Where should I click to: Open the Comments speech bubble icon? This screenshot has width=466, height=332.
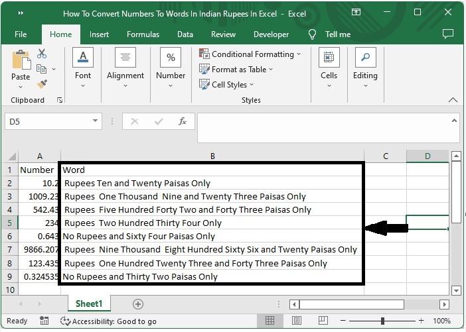click(448, 34)
